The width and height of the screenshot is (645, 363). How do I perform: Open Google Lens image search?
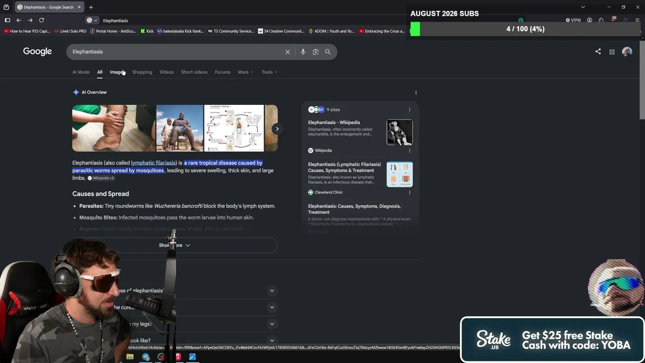click(x=315, y=52)
